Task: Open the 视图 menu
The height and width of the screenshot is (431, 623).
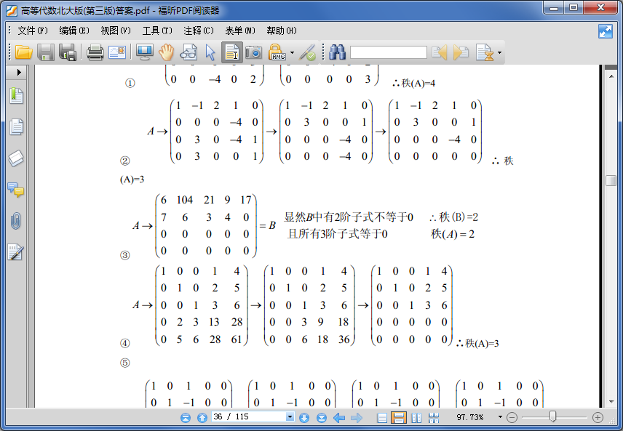Action: pyautogui.click(x=116, y=31)
